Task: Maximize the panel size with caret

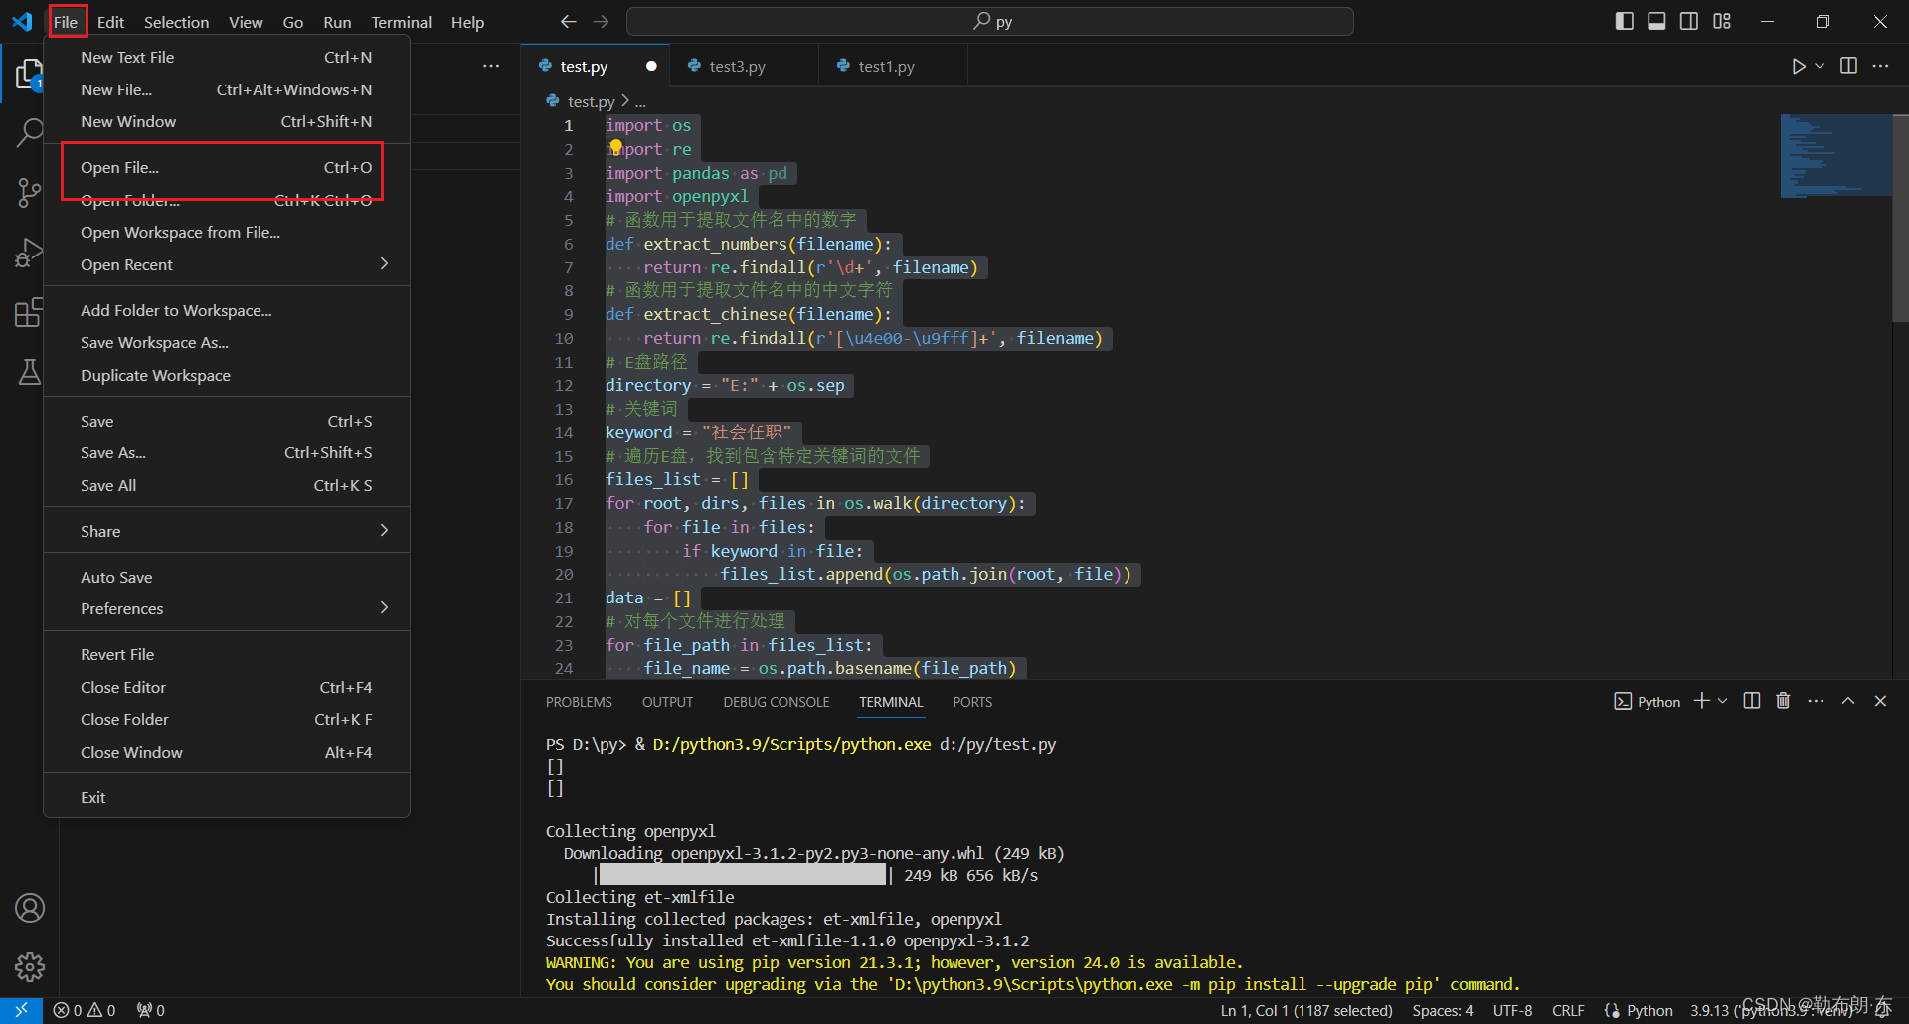Action: [1848, 701]
